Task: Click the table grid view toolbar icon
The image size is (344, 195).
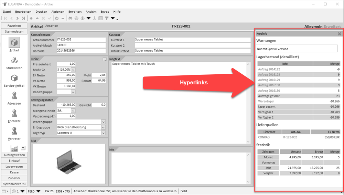Action: pos(101,18)
